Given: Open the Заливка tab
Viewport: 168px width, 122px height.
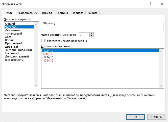Looking at the screenshot, I should [x=78, y=13].
